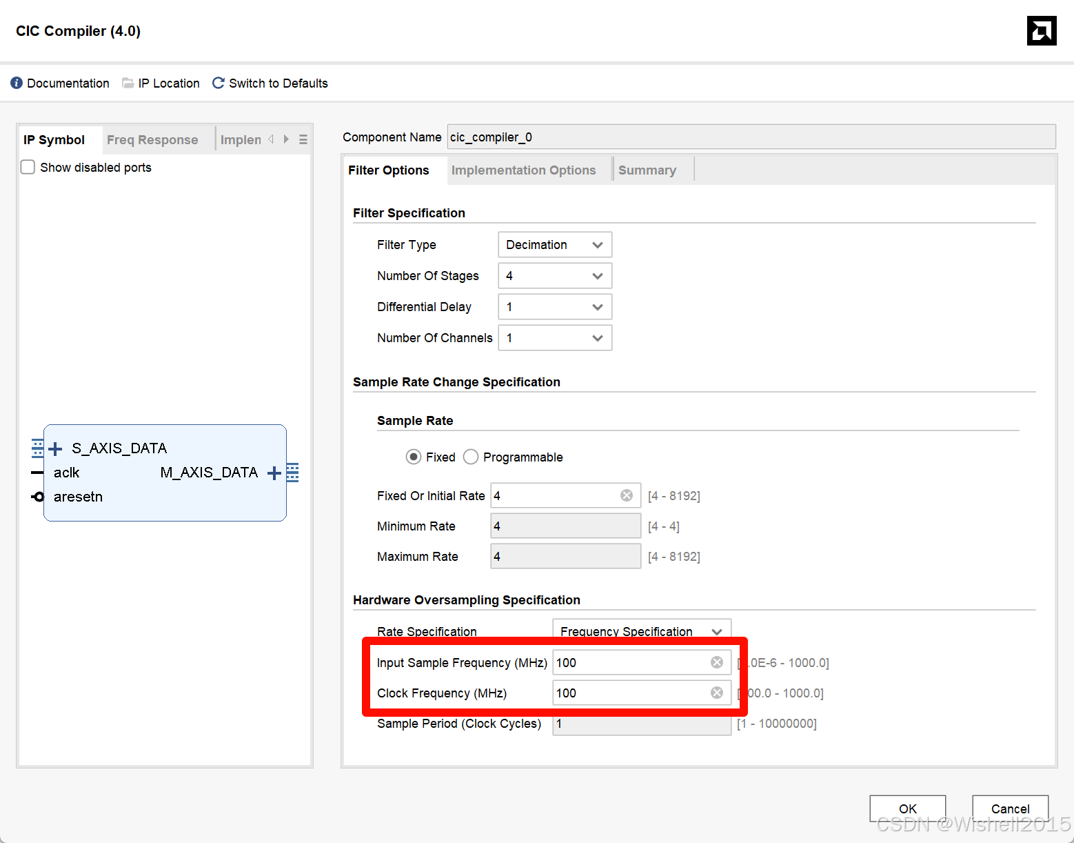Clear the Input Sample Frequency field
This screenshot has height=843, width=1074.
point(717,662)
